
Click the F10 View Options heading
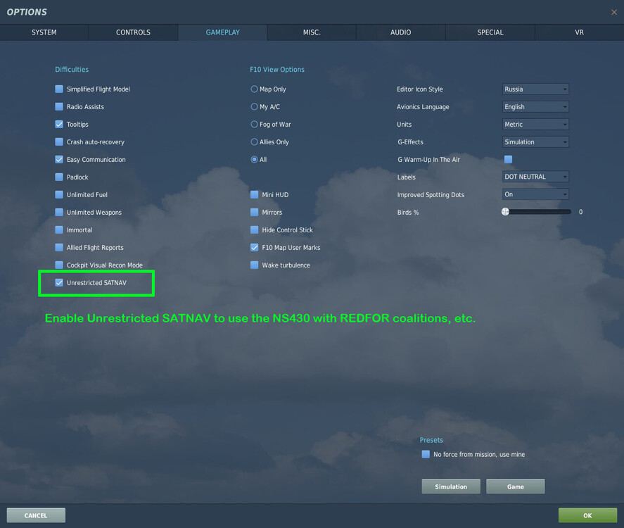tap(277, 69)
